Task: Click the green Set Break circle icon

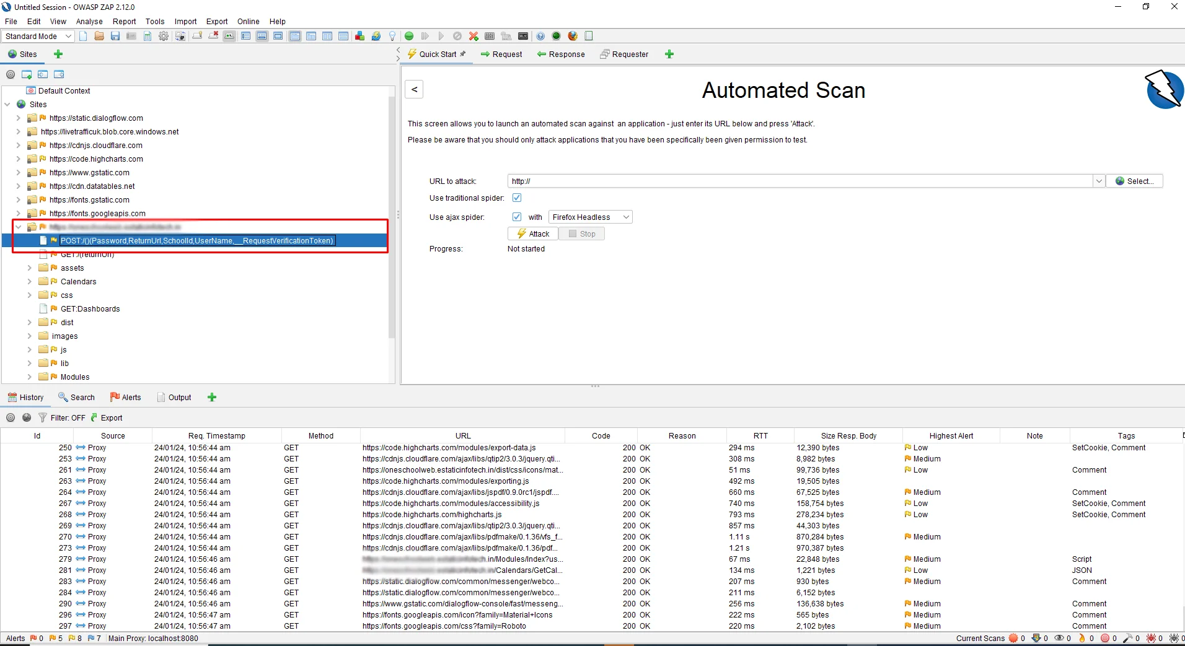Action: pyautogui.click(x=409, y=36)
